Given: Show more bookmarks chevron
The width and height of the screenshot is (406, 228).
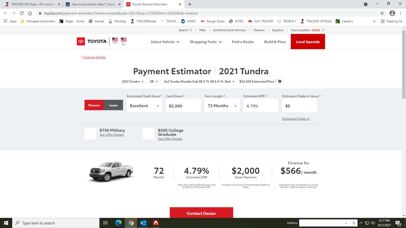Looking at the screenshot, I should coord(374,21).
